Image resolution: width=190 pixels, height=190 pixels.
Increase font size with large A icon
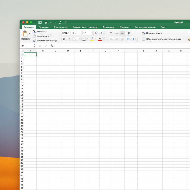[96, 33]
